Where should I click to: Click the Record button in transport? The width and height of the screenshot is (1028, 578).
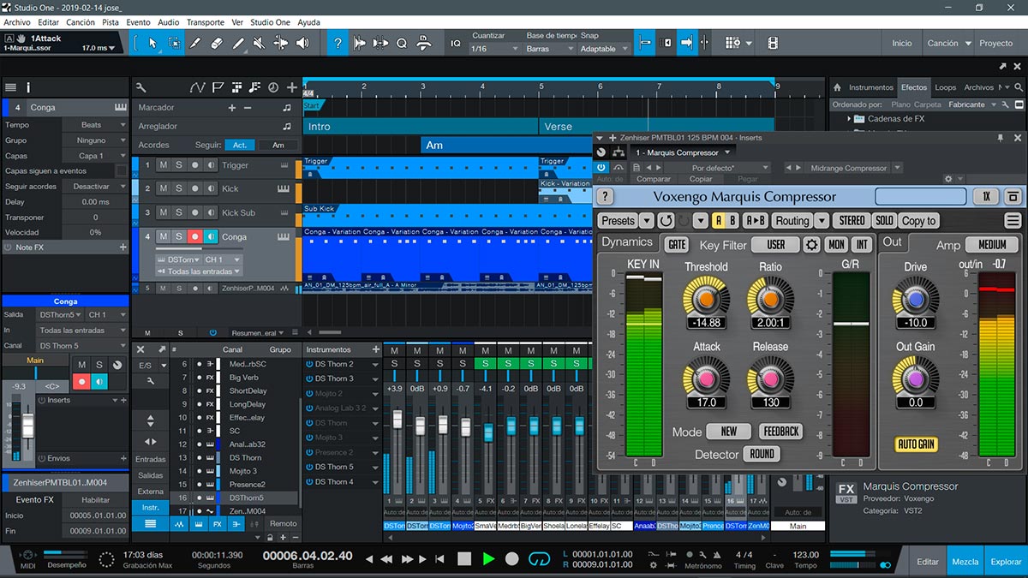[512, 558]
